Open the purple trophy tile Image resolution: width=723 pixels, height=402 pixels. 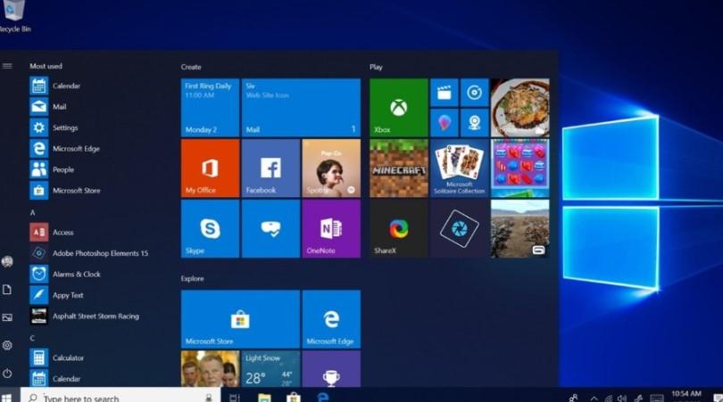[x=331, y=369]
